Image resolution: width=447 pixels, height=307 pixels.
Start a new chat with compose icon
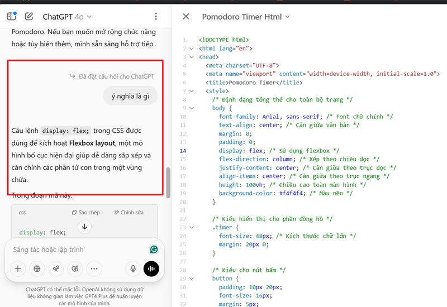coord(29,17)
